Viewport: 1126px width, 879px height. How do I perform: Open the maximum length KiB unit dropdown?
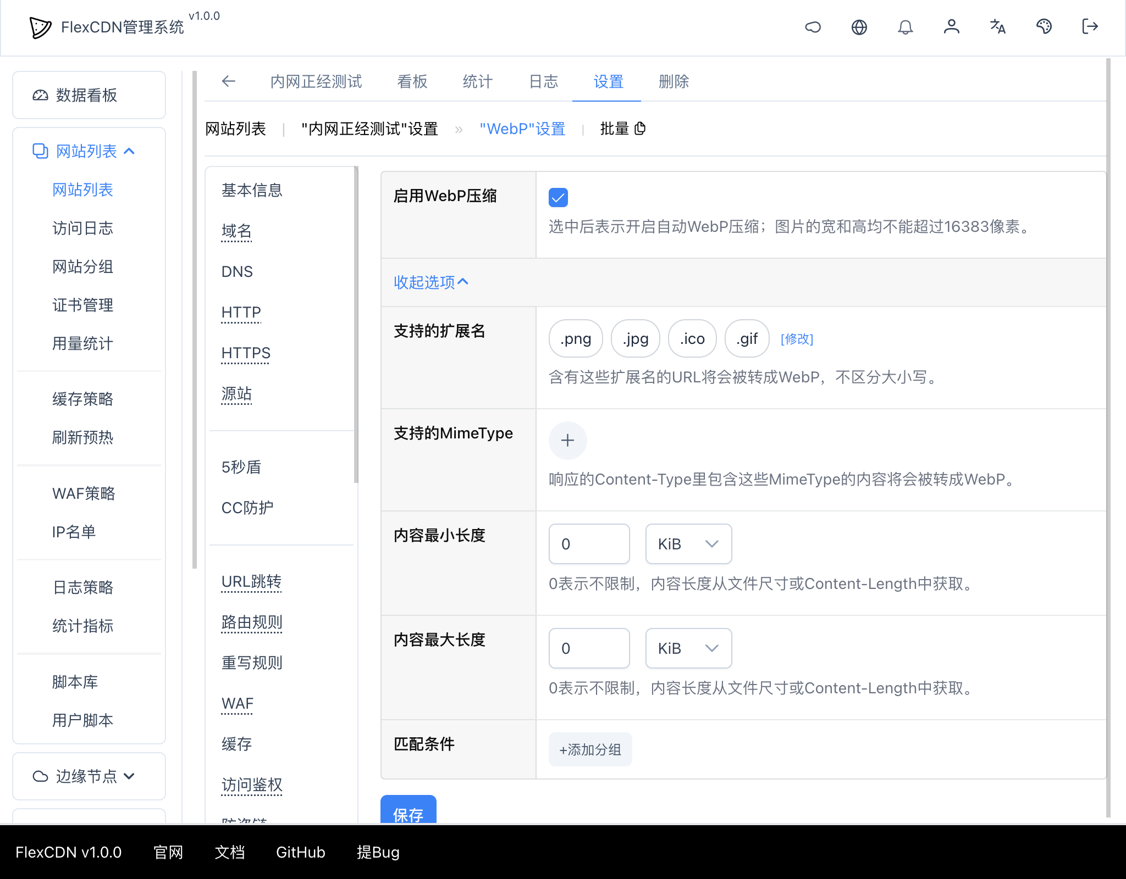click(x=688, y=648)
